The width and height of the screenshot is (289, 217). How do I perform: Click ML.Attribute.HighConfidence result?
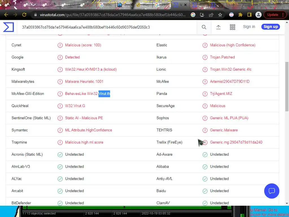pos(88,130)
